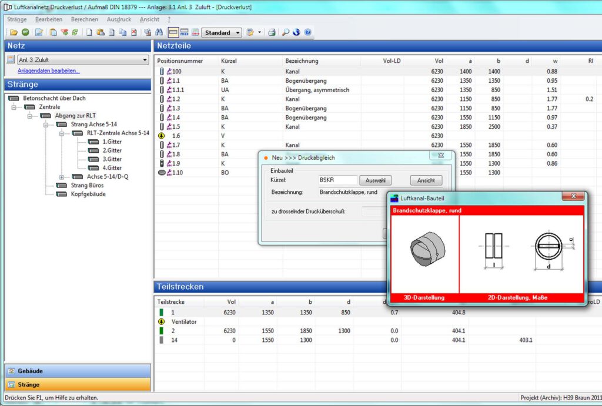Open the Bearbeiten menu
The width and height of the screenshot is (602, 406).
(x=49, y=19)
